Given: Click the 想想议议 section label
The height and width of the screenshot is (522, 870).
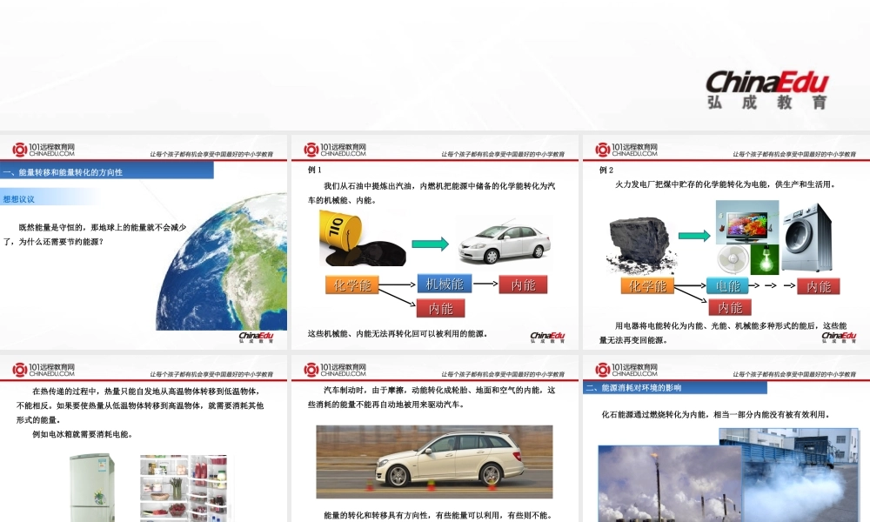Looking at the screenshot, I should point(19,199).
